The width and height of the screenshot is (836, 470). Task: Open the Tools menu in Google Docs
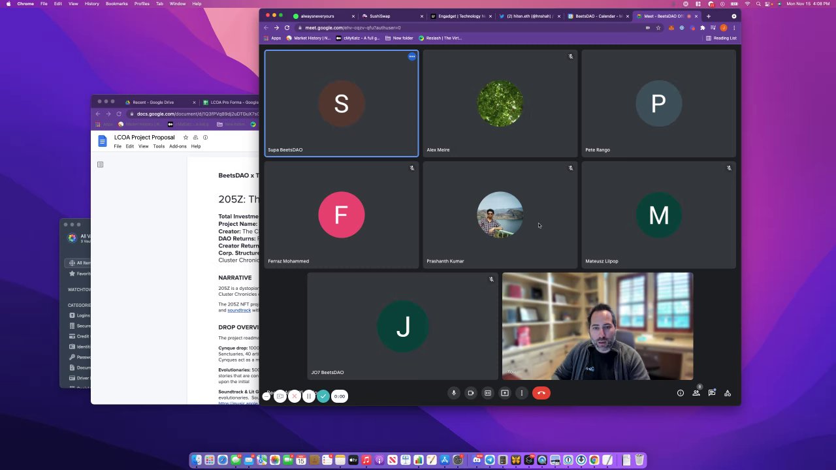click(x=159, y=146)
